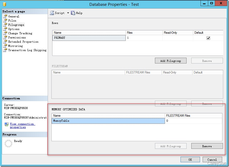229x167 pixels.
Task: Toggle Default checkbox for PRIMARY filegroup
Action: point(208,38)
